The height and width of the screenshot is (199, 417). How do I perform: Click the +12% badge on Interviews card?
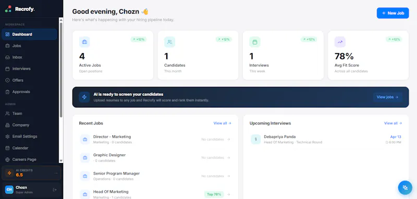pyautogui.click(x=309, y=39)
